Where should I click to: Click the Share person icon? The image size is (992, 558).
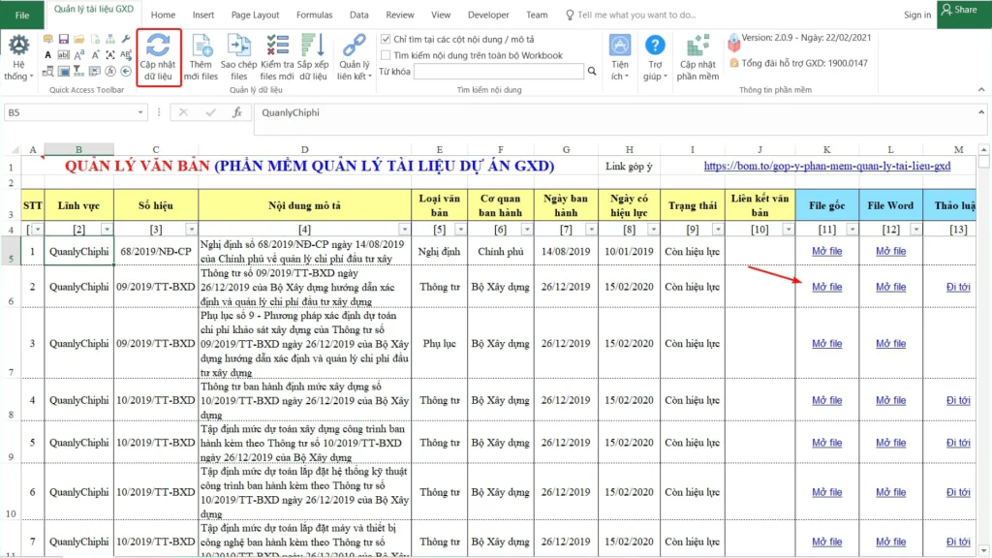946,10
